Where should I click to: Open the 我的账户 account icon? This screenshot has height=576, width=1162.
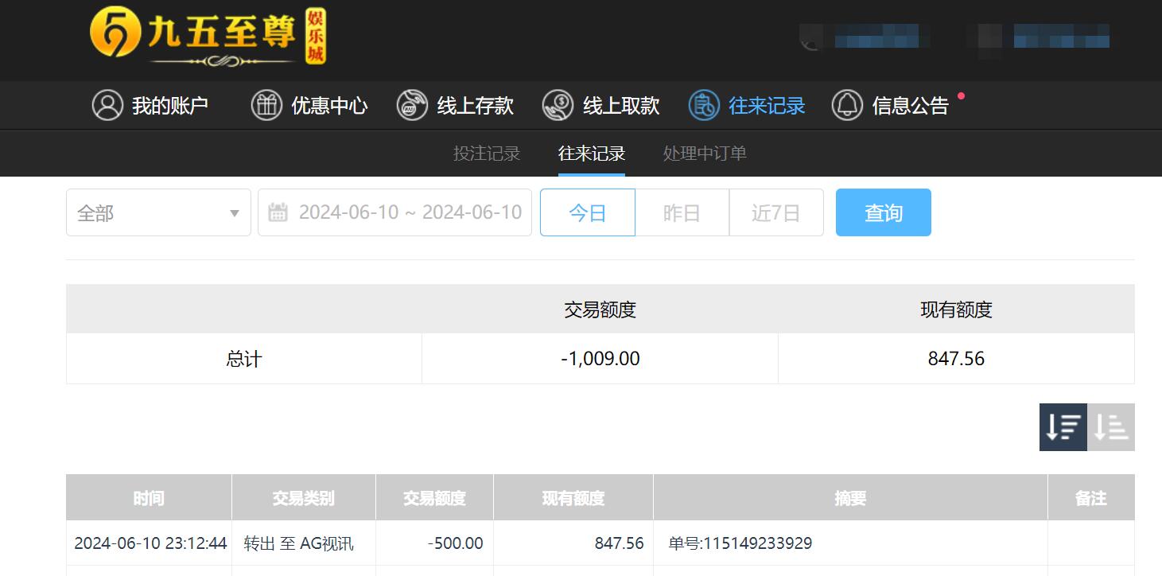coord(108,105)
